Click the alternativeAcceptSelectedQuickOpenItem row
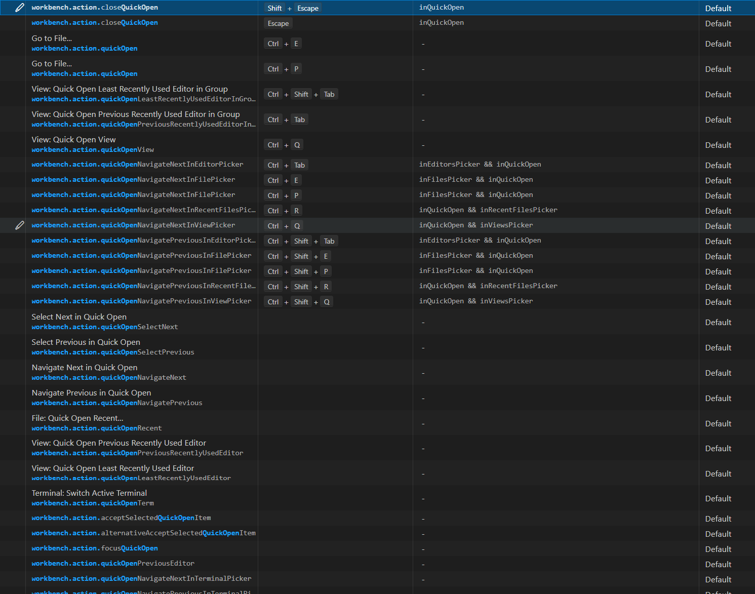Image resolution: width=755 pixels, height=594 pixels. pos(143,533)
